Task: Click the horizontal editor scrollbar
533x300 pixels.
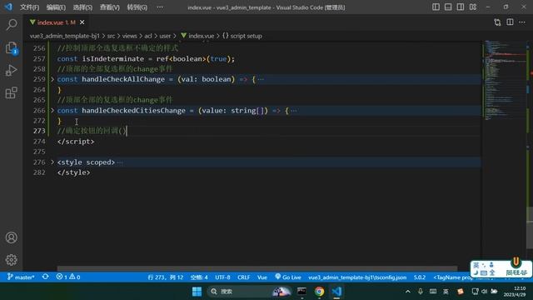Action: click(257, 268)
